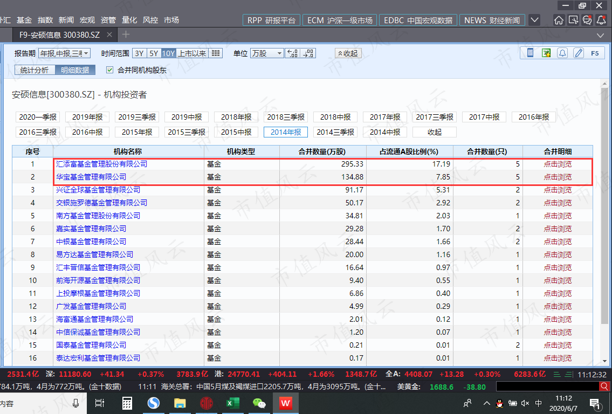Open ECM 沪深一级市场

[340, 20]
